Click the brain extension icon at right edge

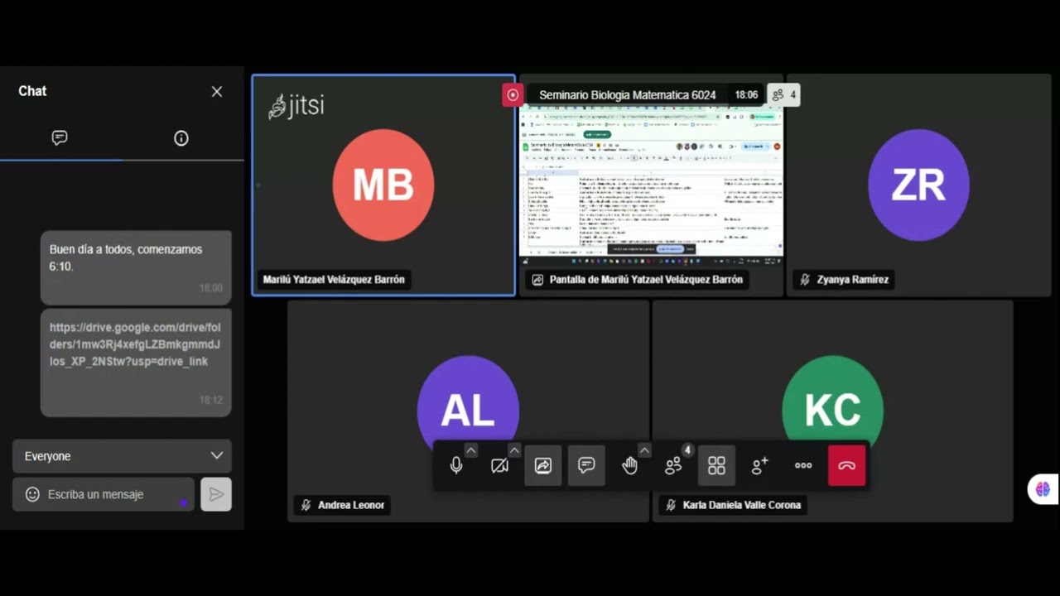(1043, 489)
